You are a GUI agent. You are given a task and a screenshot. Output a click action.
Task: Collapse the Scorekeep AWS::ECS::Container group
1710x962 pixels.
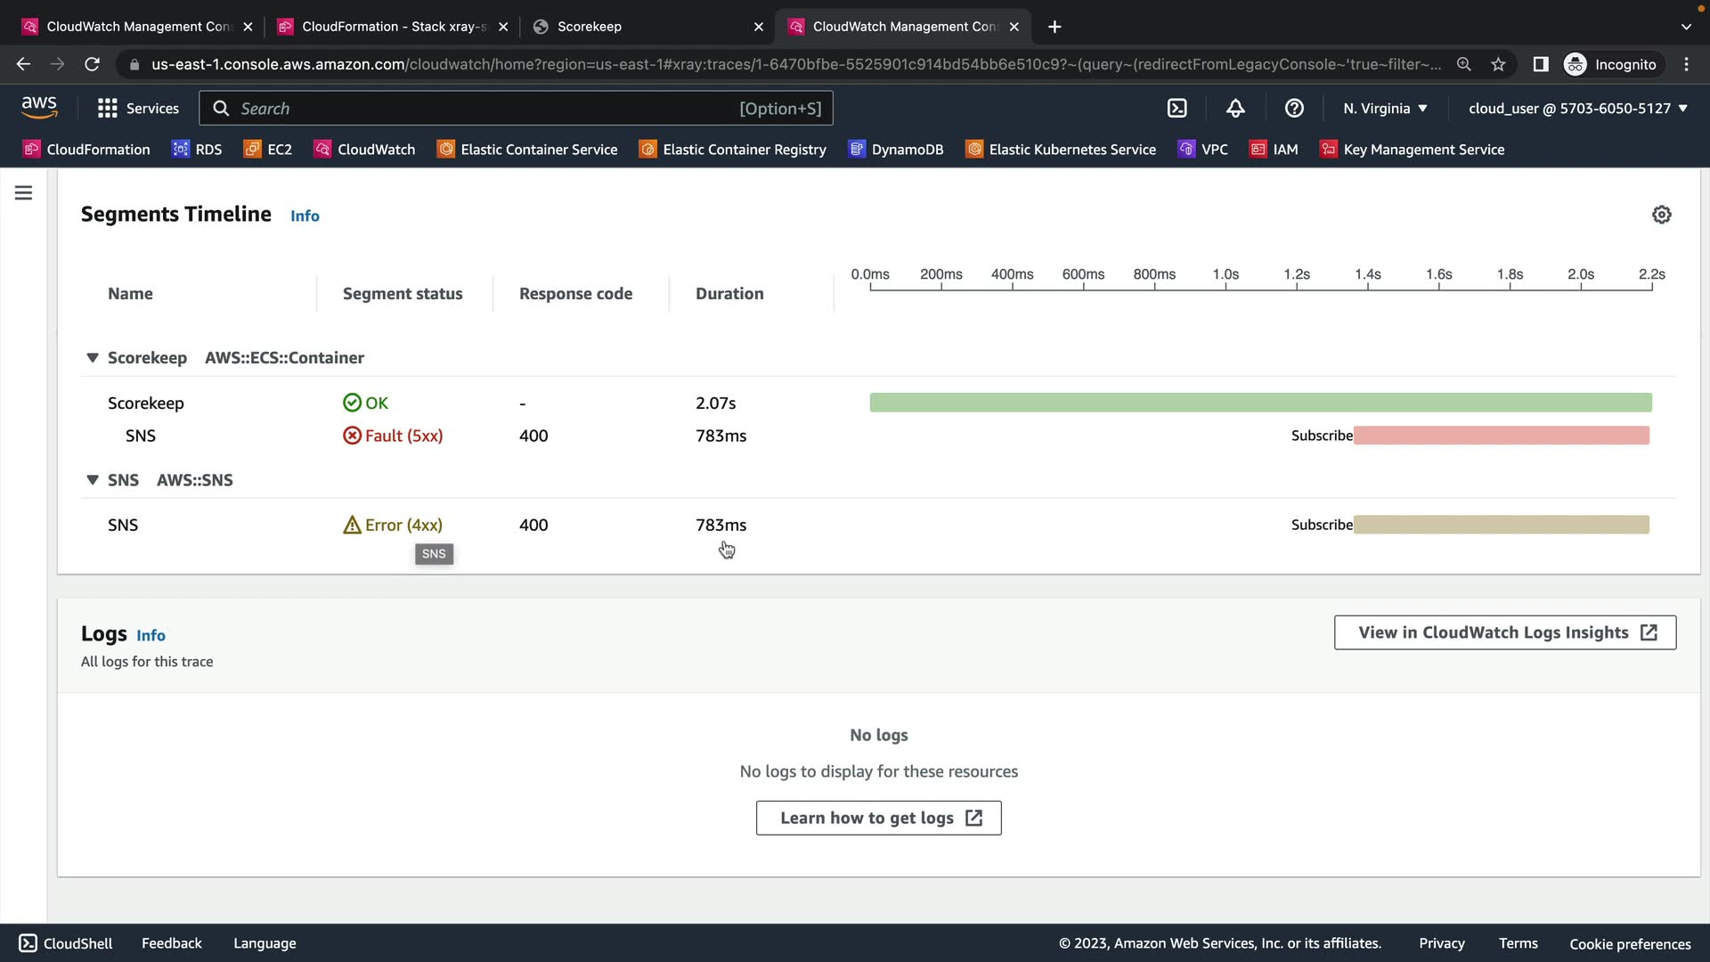click(92, 358)
